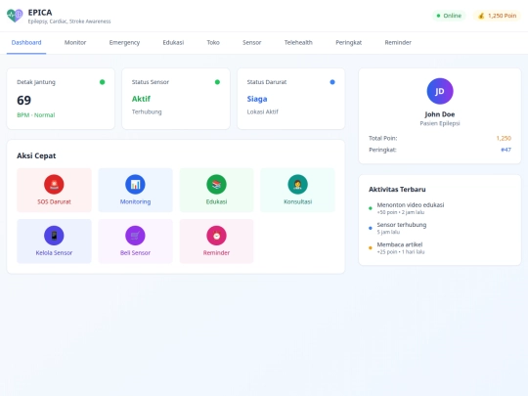Click the money bag icon beside 1,250 Poin
This screenshot has height=396, width=528.
point(481,16)
